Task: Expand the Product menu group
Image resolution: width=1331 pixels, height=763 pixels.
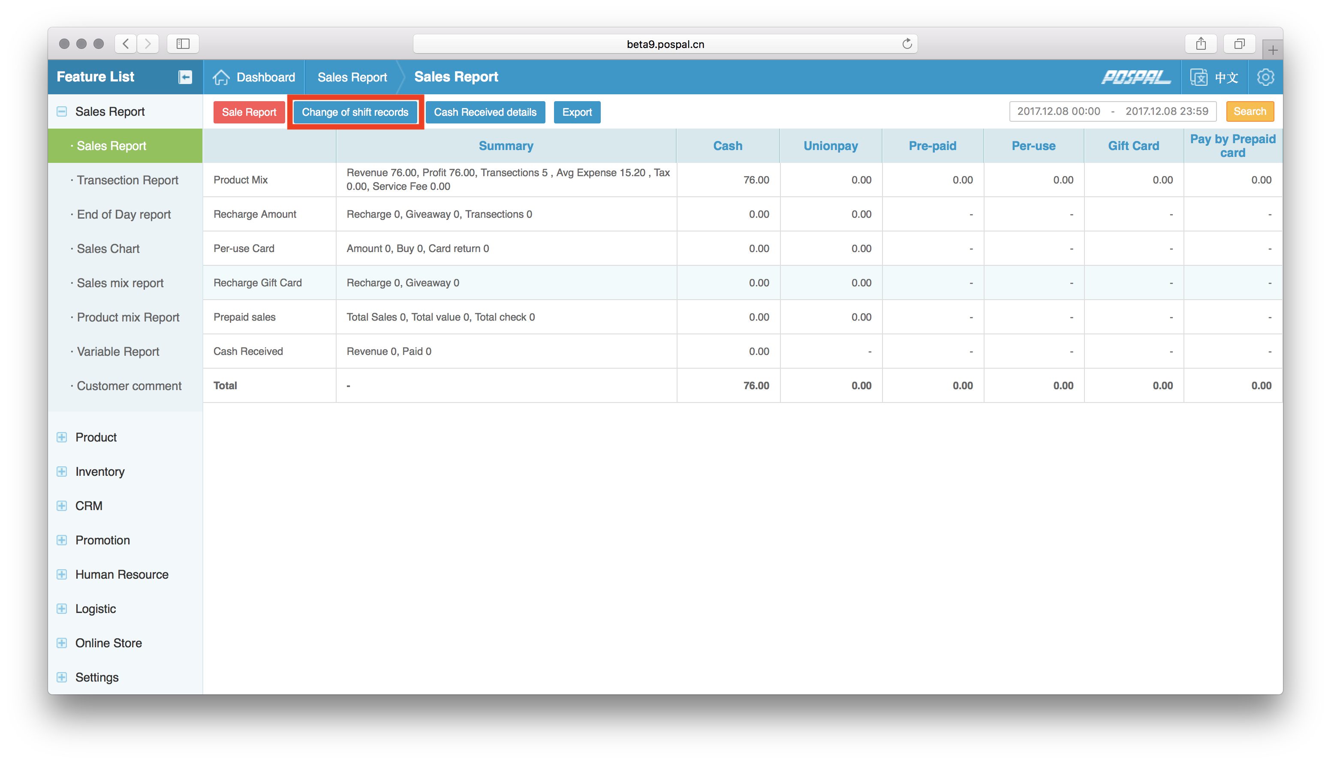Action: point(62,437)
